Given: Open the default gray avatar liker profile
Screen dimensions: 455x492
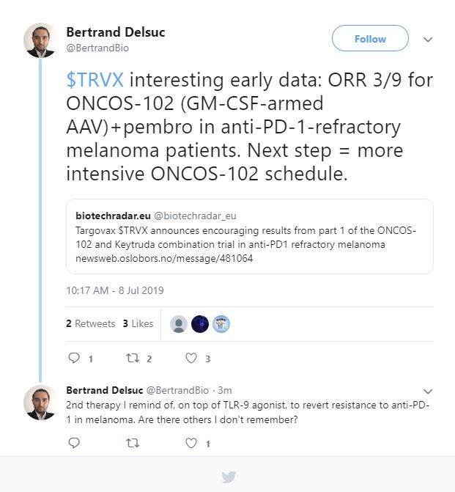Looking at the screenshot, I should tap(179, 324).
